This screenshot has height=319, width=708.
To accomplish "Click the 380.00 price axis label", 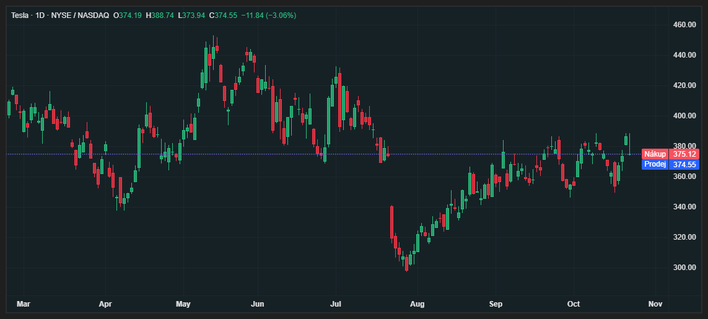I will coord(684,146).
